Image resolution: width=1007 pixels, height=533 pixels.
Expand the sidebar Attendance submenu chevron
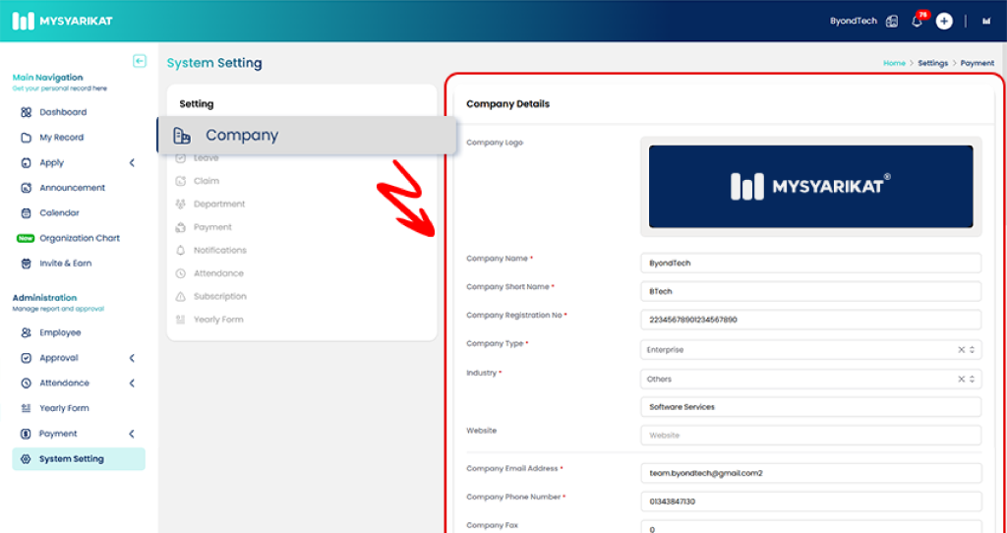pos(133,383)
